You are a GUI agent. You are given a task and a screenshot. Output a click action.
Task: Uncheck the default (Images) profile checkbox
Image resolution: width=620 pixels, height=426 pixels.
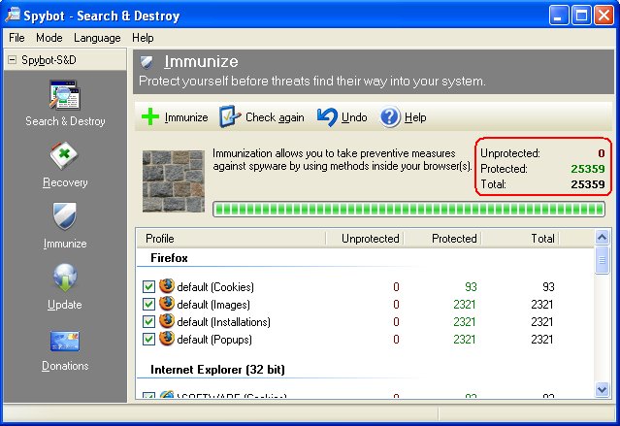click(x=148, y=304)
